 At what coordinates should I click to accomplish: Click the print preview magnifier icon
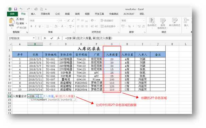(x=41, y=9)
